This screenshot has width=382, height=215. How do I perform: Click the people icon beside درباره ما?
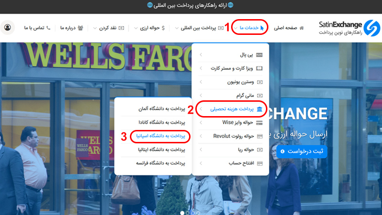click(80, 28)
